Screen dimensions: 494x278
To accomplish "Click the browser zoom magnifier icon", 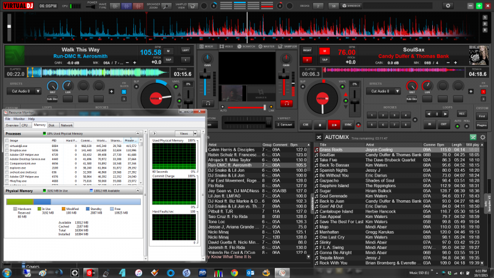I will [166, 6].
